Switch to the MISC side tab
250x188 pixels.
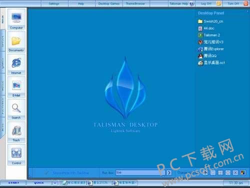click(3, 127)
